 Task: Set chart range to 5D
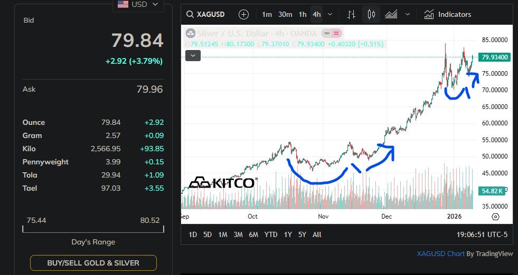[x=208, y=235]
